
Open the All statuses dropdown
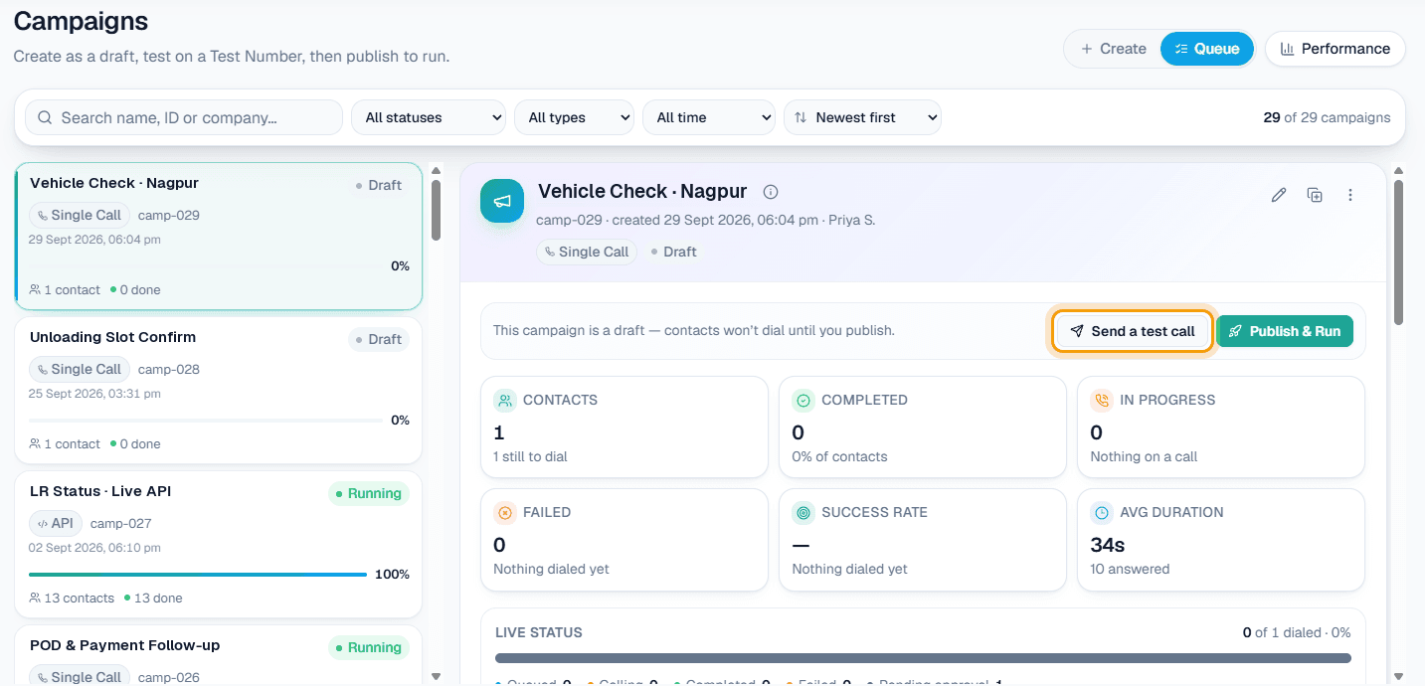click(429, 117)
